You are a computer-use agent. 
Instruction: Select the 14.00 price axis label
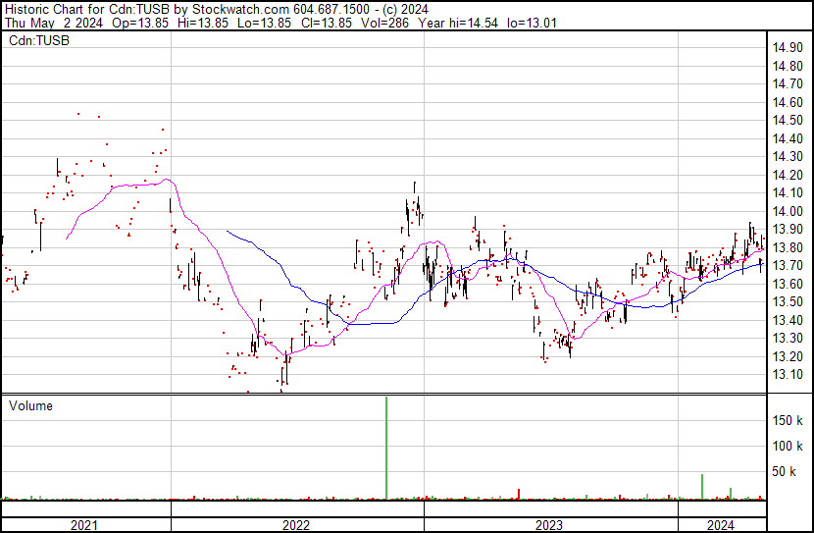789,211
